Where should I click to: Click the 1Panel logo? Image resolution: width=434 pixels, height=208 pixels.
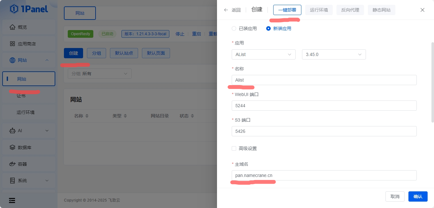(x=29, y=9)
